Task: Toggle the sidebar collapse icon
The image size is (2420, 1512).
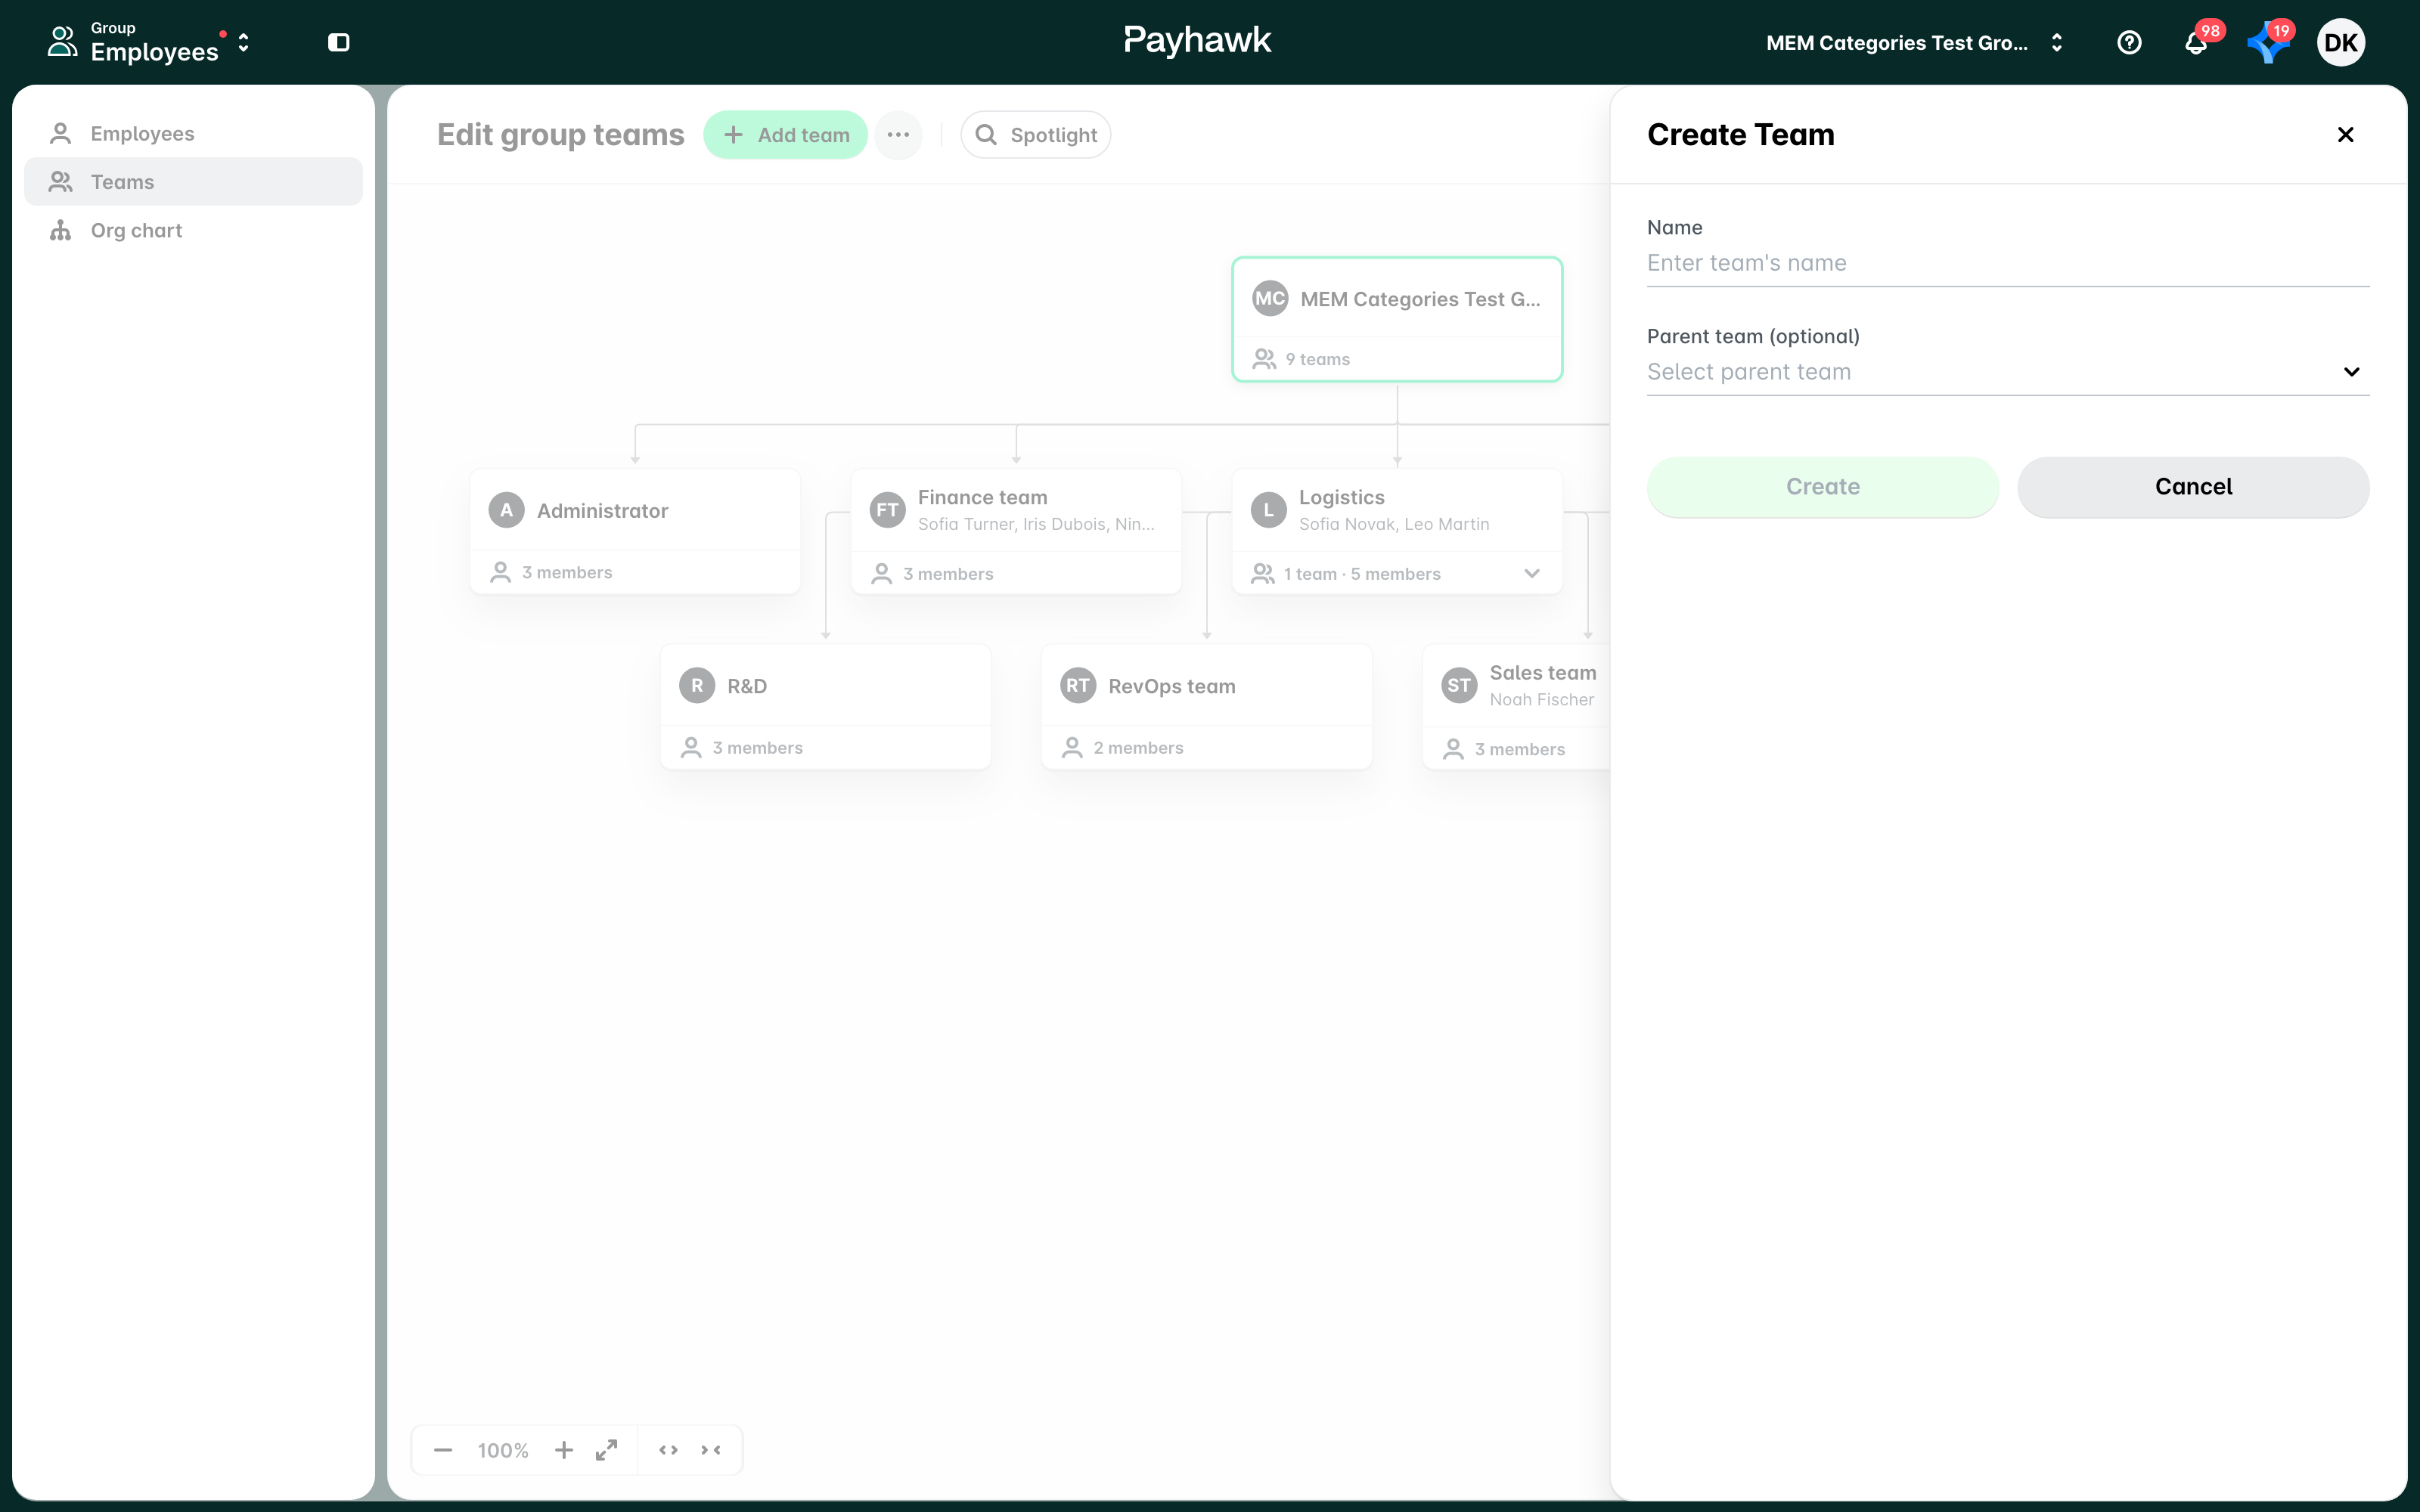Action: coord(339,42)
